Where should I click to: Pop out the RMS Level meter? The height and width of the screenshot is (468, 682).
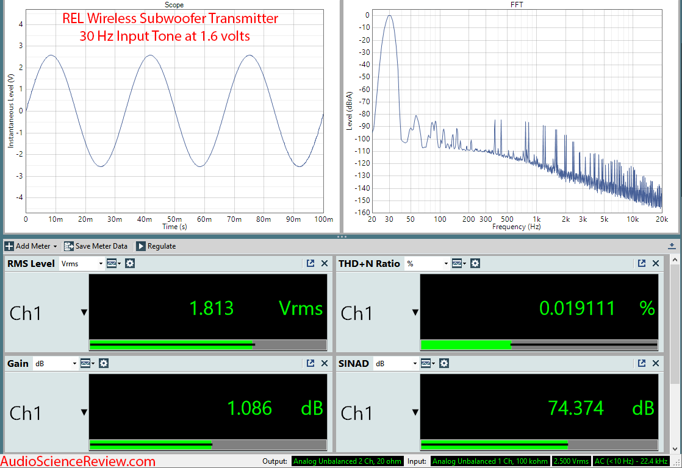click(x=310, y=263)
